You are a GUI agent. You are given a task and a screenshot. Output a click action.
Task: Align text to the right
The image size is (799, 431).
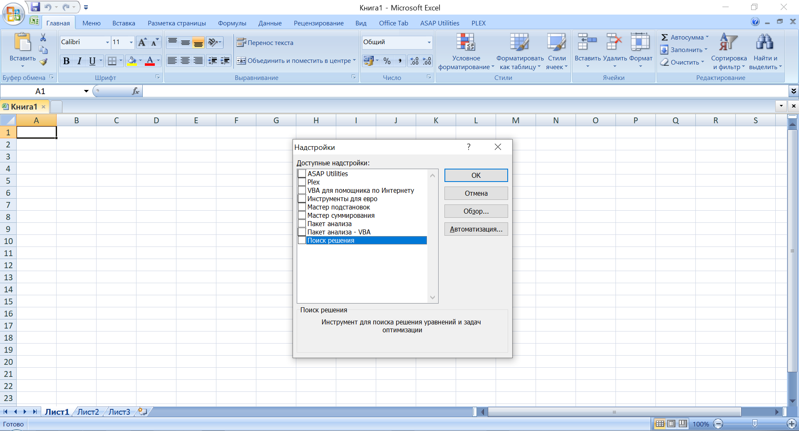(198, 61)
